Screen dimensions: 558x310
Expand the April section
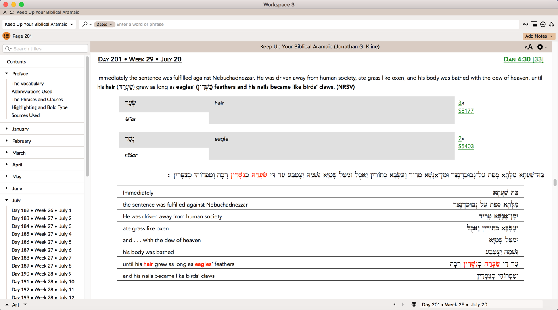(x=7, y=165)
